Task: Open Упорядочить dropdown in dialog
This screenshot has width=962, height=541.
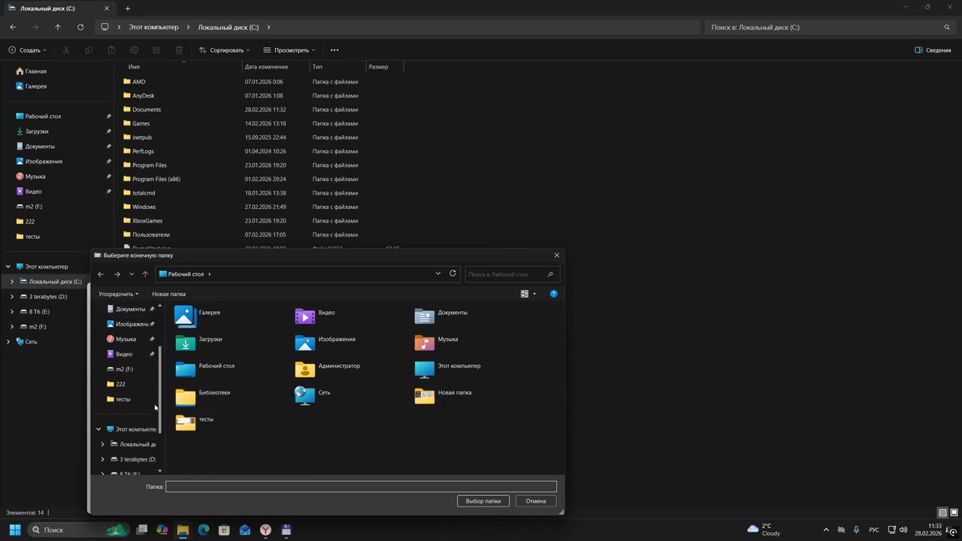Action: point(118,294)
